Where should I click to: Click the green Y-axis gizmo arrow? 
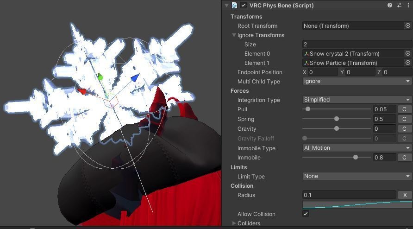pos(100,77)
